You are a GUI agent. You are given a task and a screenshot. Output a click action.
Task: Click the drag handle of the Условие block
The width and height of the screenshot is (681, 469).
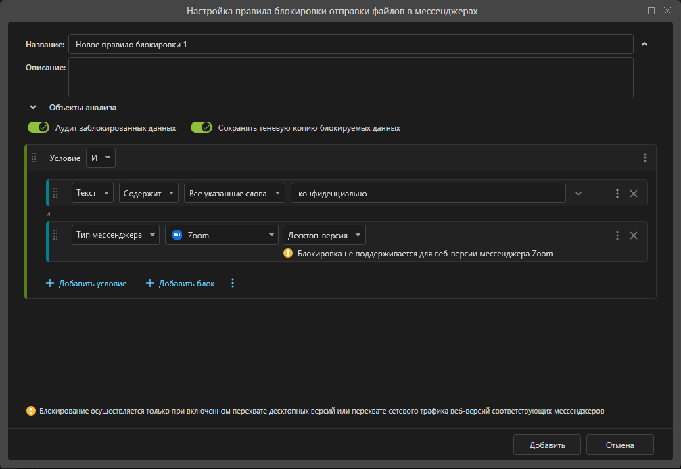34,158
